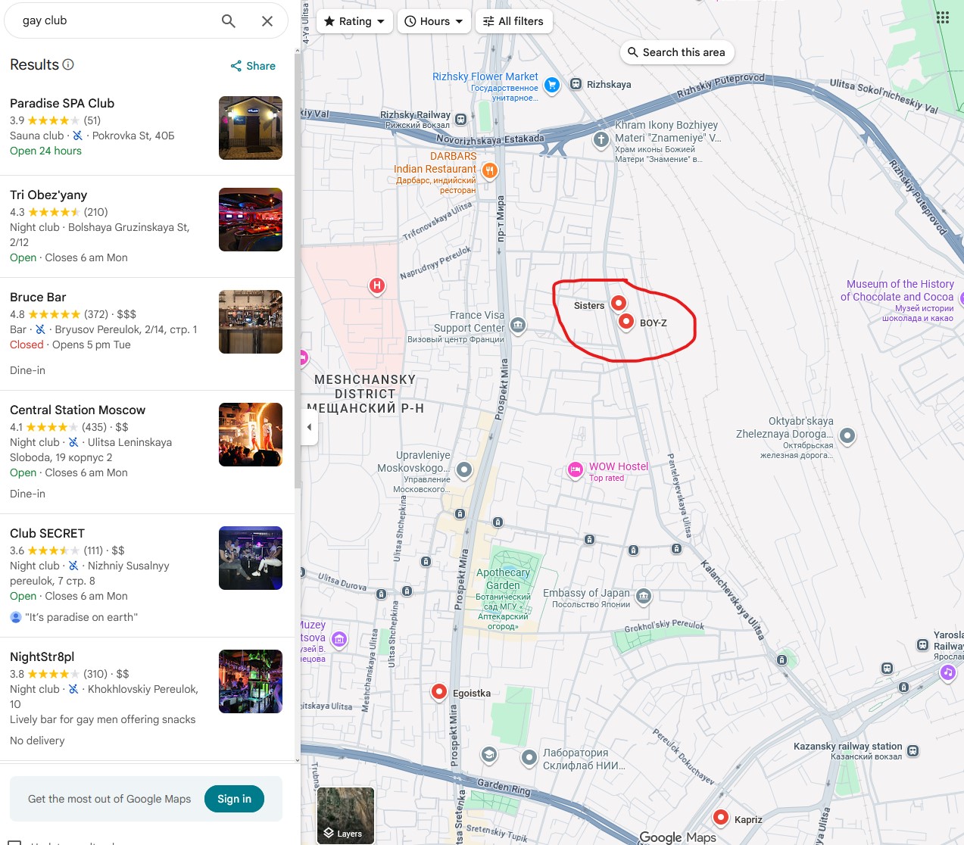Click the WOW Hostel map icon
This screenshot has height=845, width=964.
tap(576, 470)
